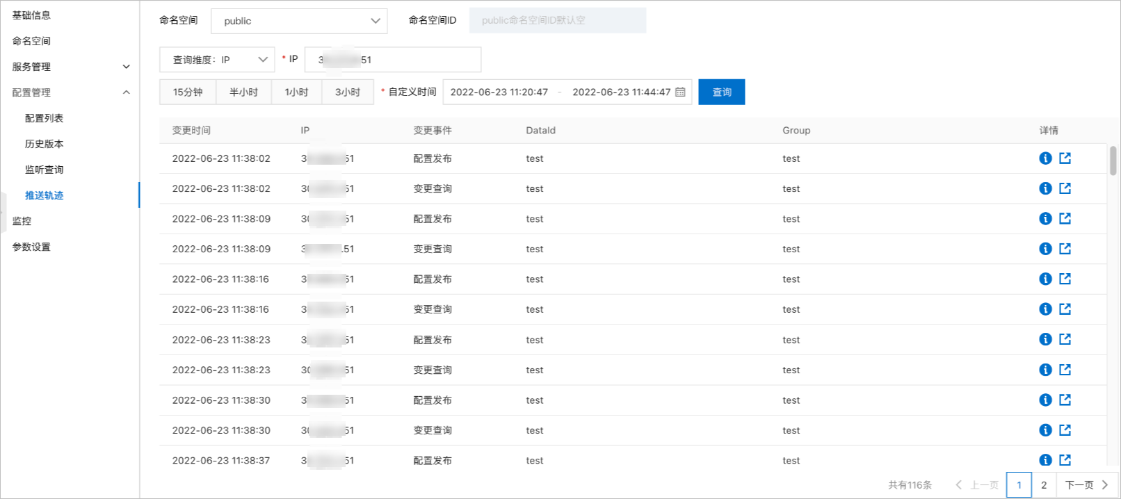The height and width of the screenshot is (499, 1121).
Task: Click the 上一页 previous page button
Action: pyautogui.click(x=977, y=484)
